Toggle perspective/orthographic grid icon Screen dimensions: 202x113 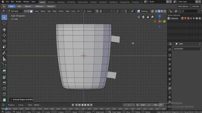139,17
